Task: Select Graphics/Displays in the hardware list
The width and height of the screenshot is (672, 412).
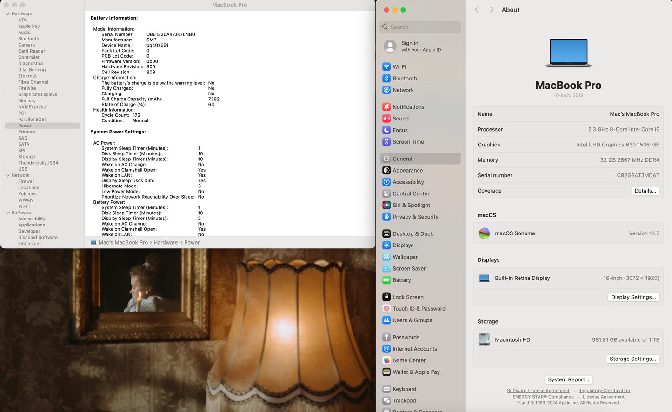Action: pos(38,94)
